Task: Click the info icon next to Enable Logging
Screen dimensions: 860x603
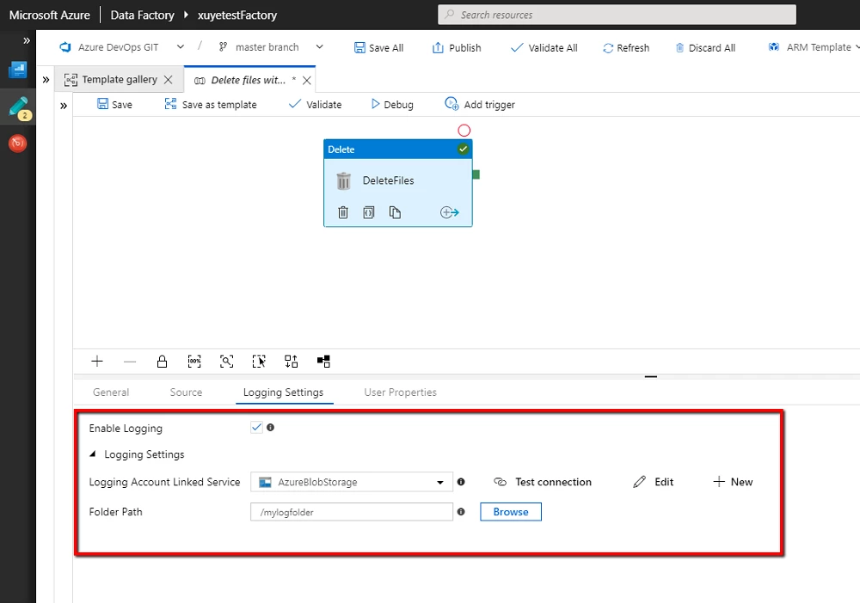Action: tap(270, 427)
